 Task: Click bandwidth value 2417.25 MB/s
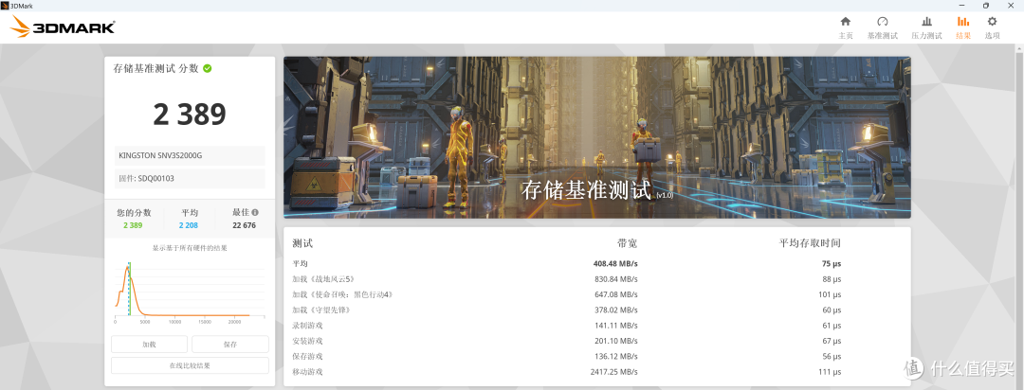(x=613, y=372)
